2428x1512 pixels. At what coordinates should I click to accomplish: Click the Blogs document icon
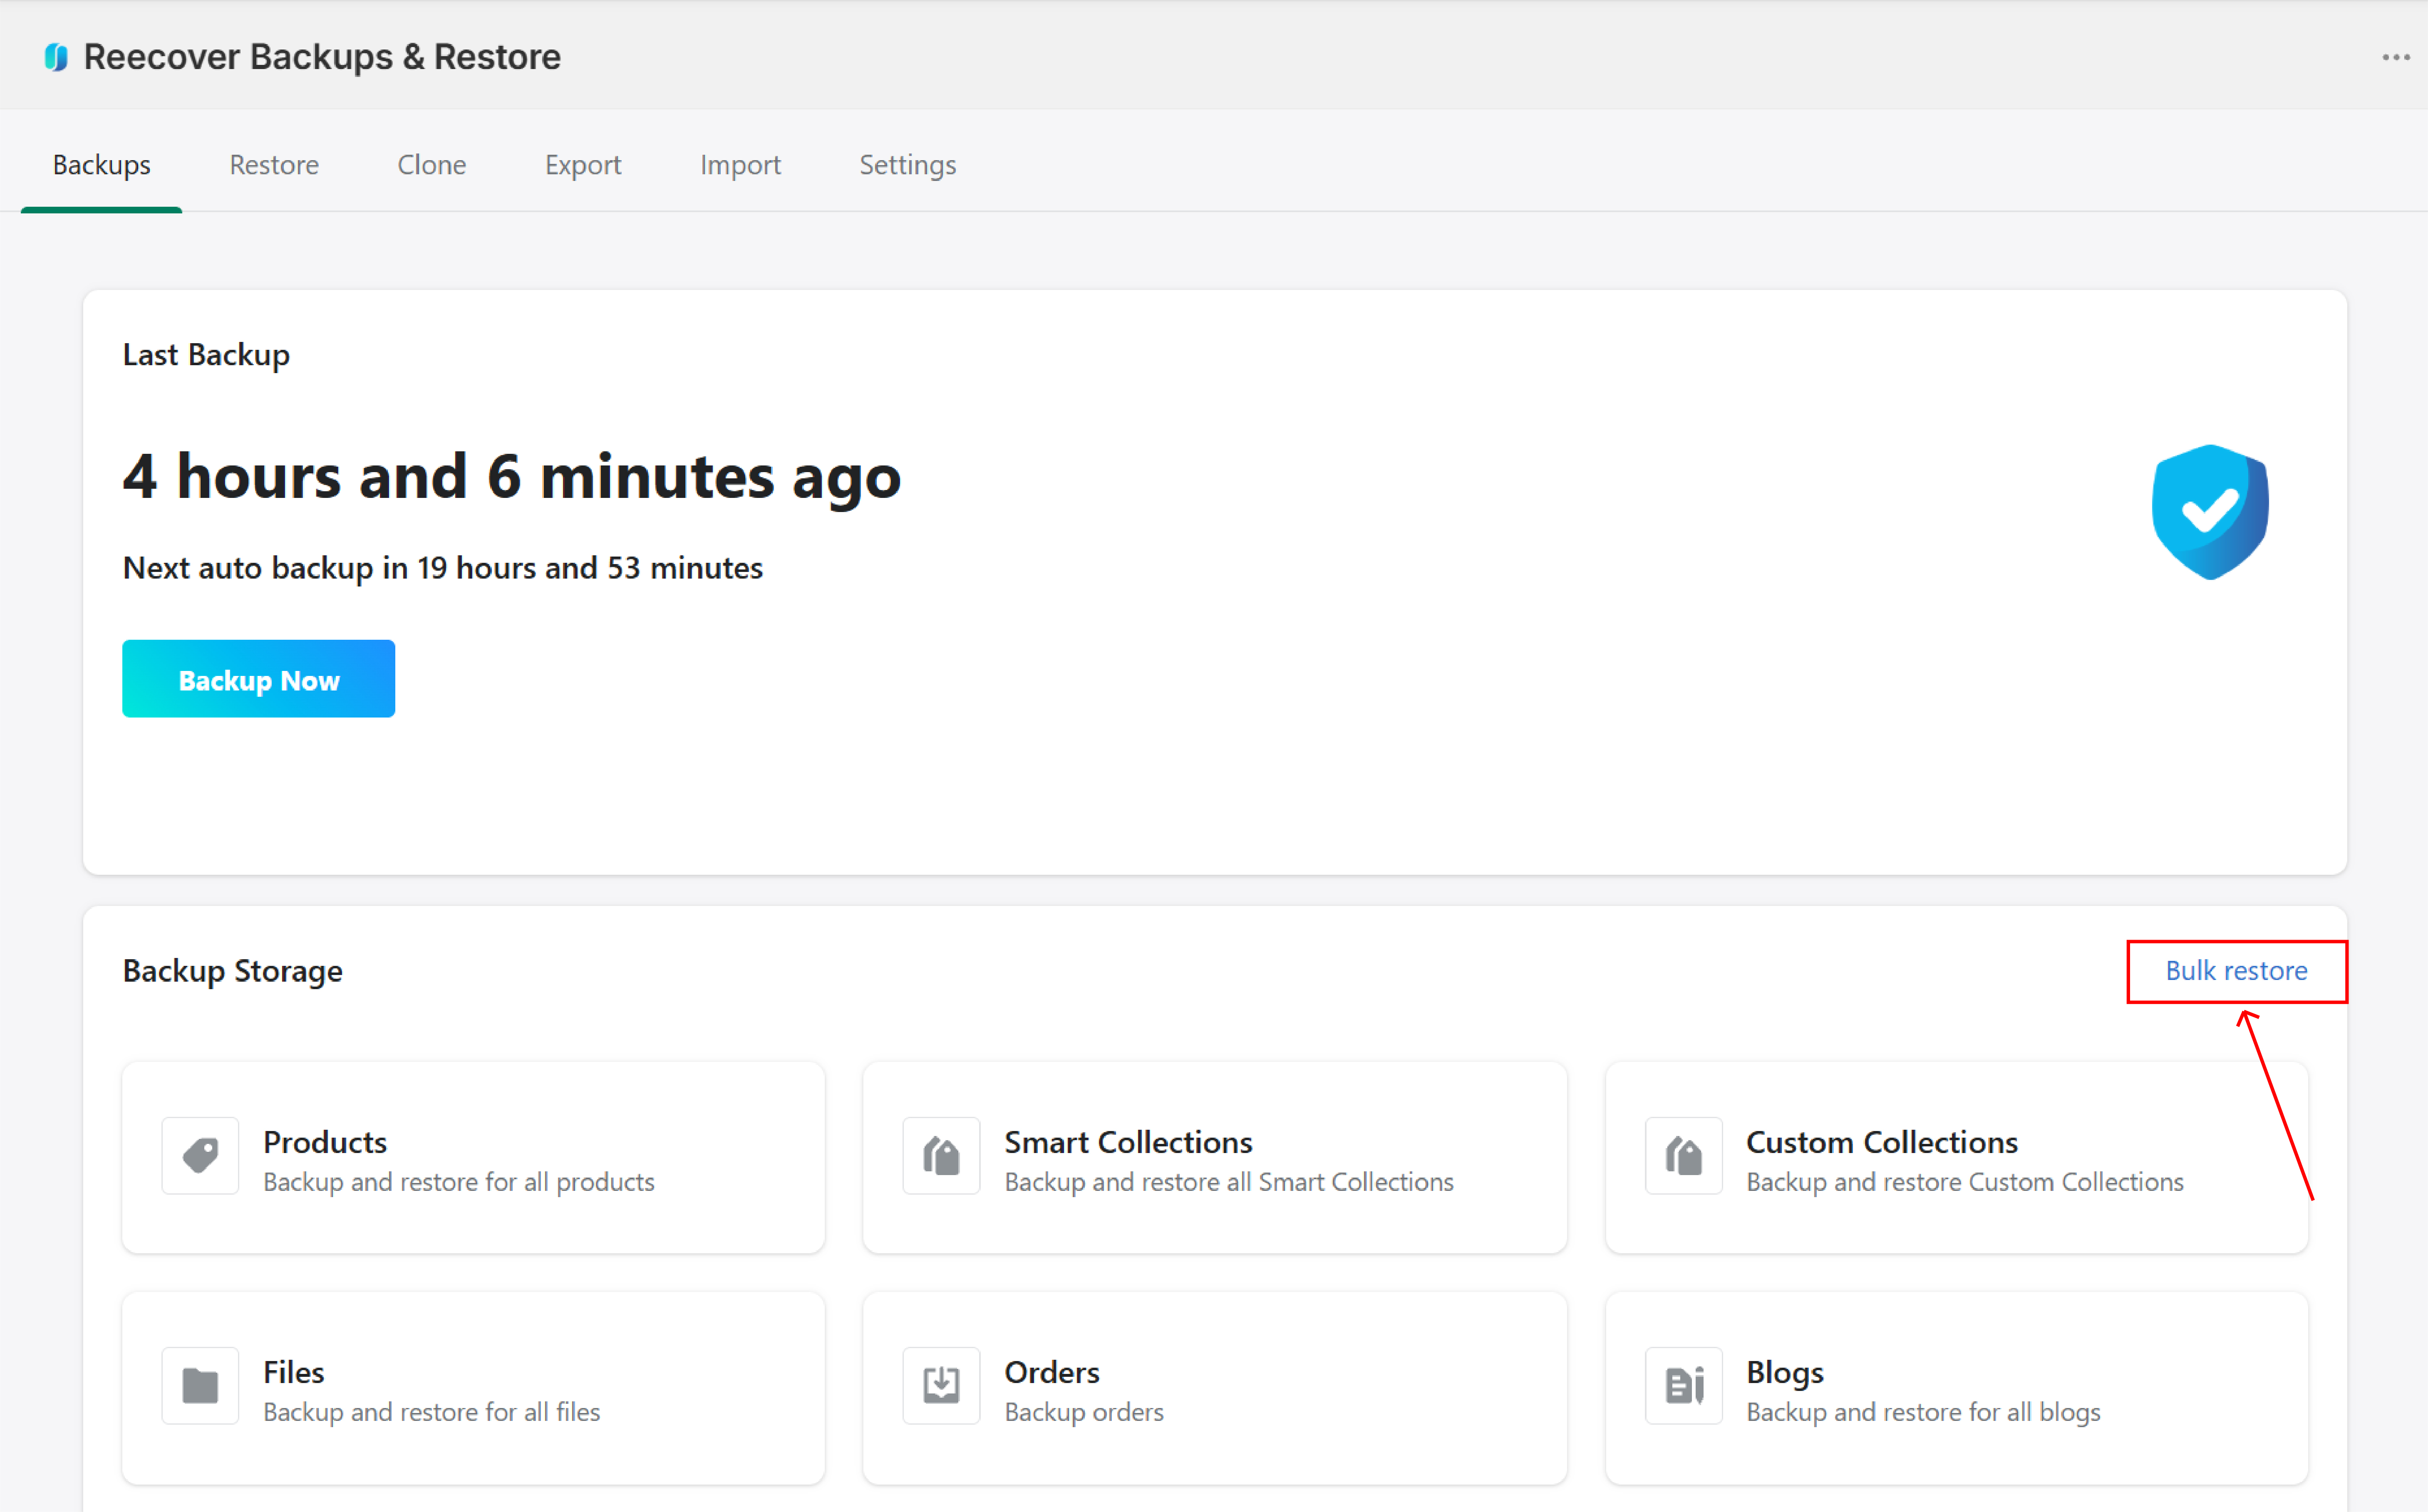click(x=1684, y=1385)
